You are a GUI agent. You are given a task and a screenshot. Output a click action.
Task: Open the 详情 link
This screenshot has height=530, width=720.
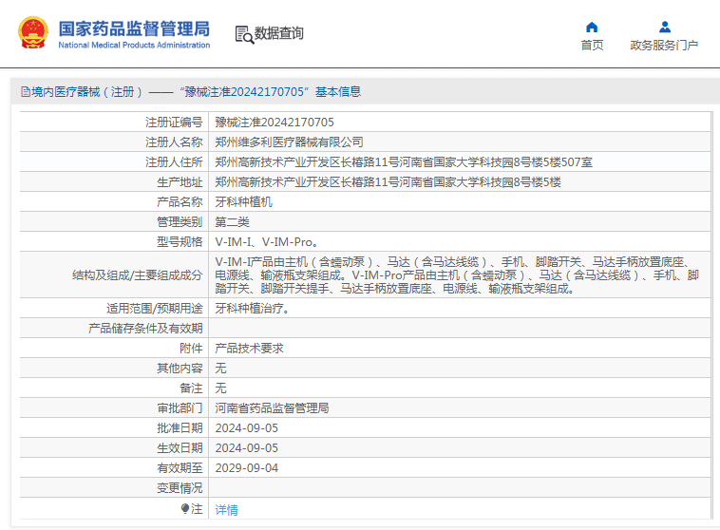(x=226, y=509)
